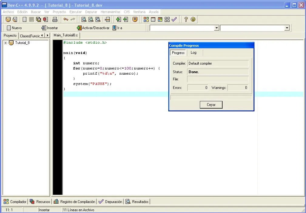Open the Ayuda menu
Image resolution: width=306 pixels, height=213 pixels.
153,12
